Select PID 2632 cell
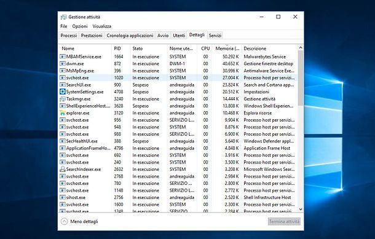375x239 pixels. (119, 169)
